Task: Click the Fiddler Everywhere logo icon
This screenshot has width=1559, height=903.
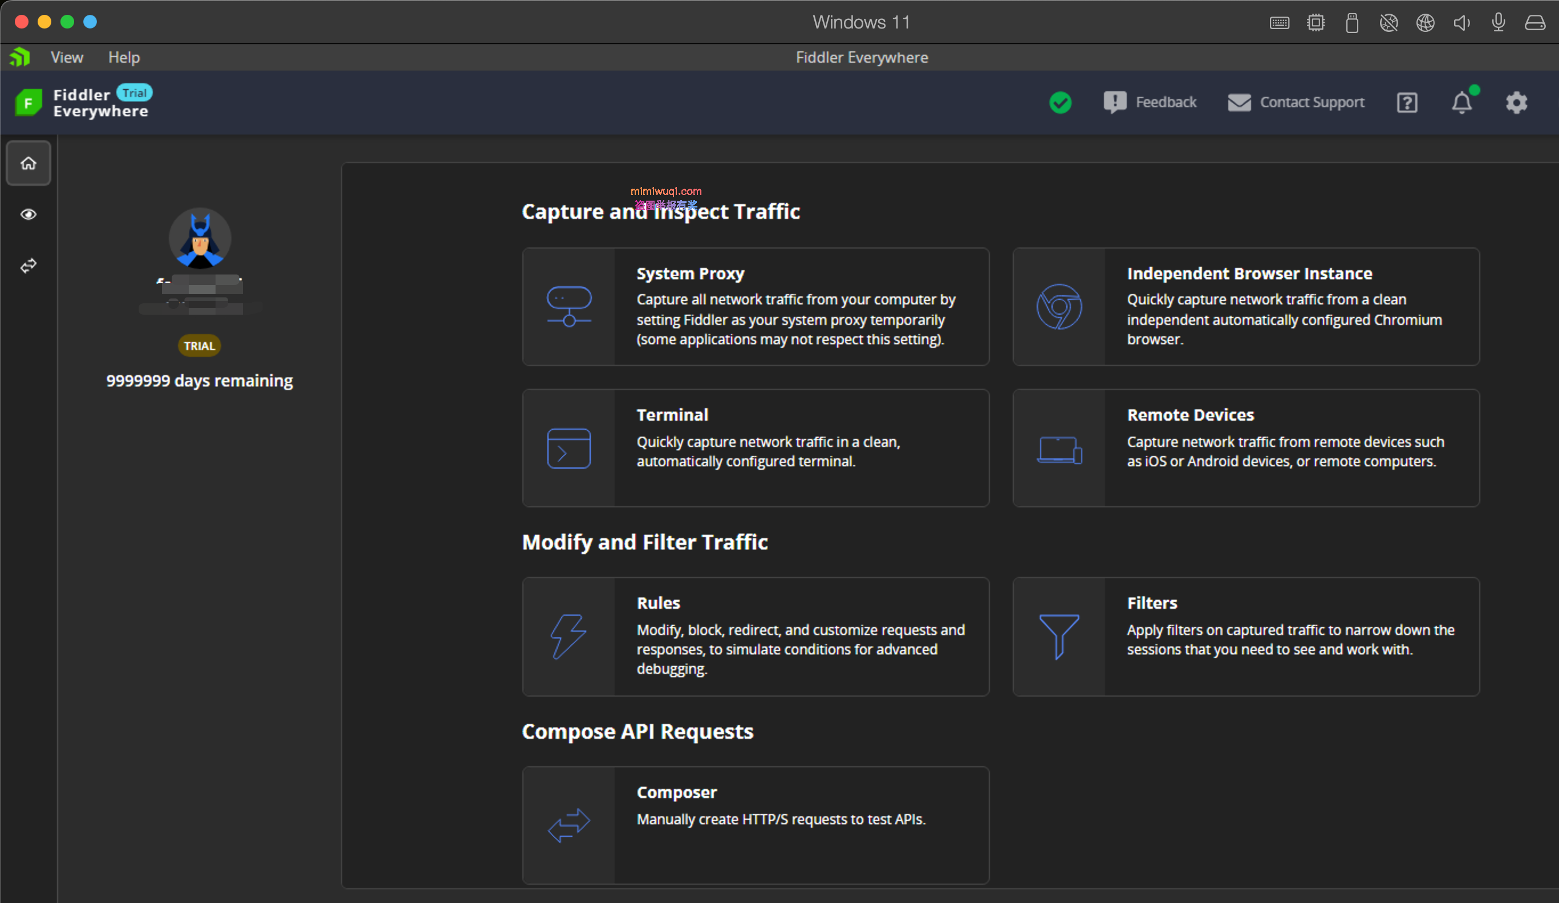Action: pos(29,103)
